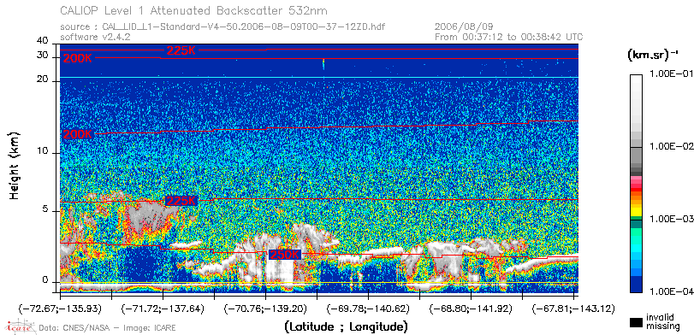Click the '(-67.81;-143.12)' coordinate label
Viewport: 694px width, 335px height.
(572, 309)
